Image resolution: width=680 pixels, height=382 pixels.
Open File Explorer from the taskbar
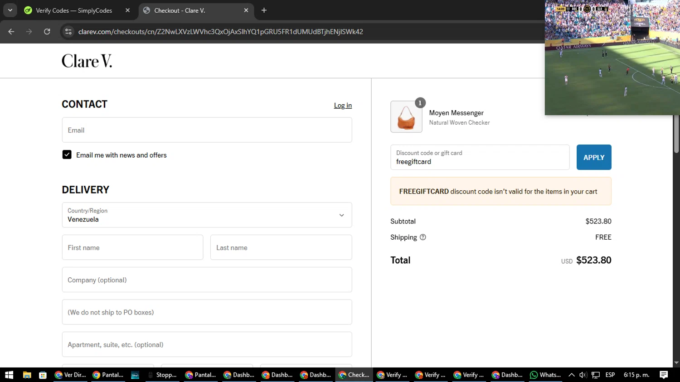click(27, 375)
